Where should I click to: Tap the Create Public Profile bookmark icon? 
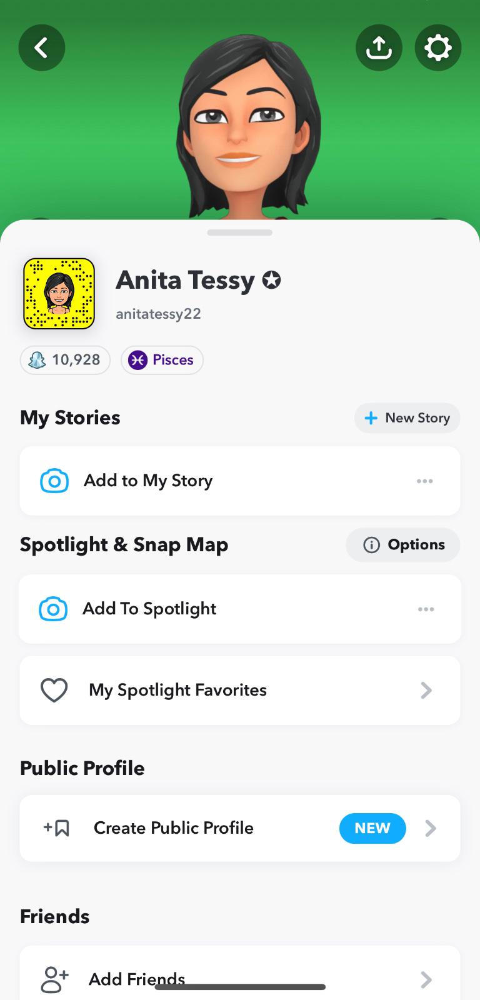tap(56, 828)
